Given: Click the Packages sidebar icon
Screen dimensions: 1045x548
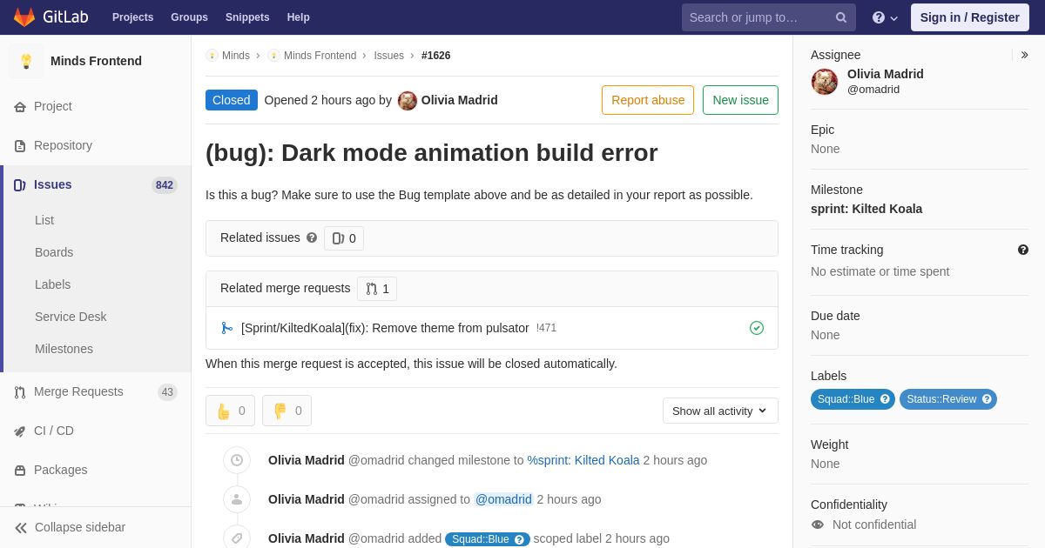Looking at the screenshot, I should tap(20, 470).
